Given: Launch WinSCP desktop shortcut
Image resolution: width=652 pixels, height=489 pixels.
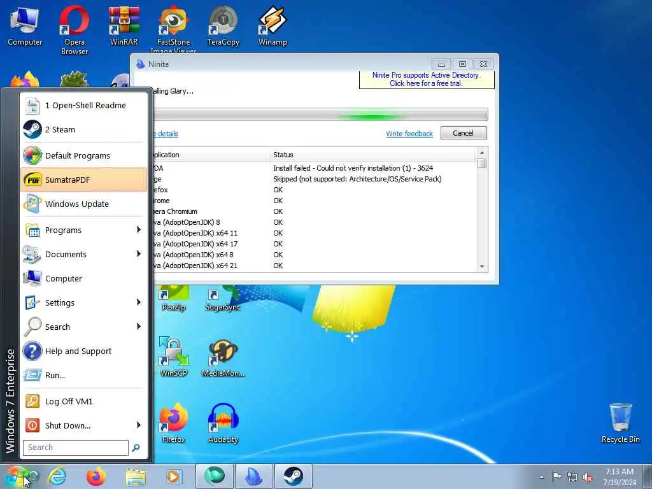Looking at the screenshot, I should coord(174,357).
